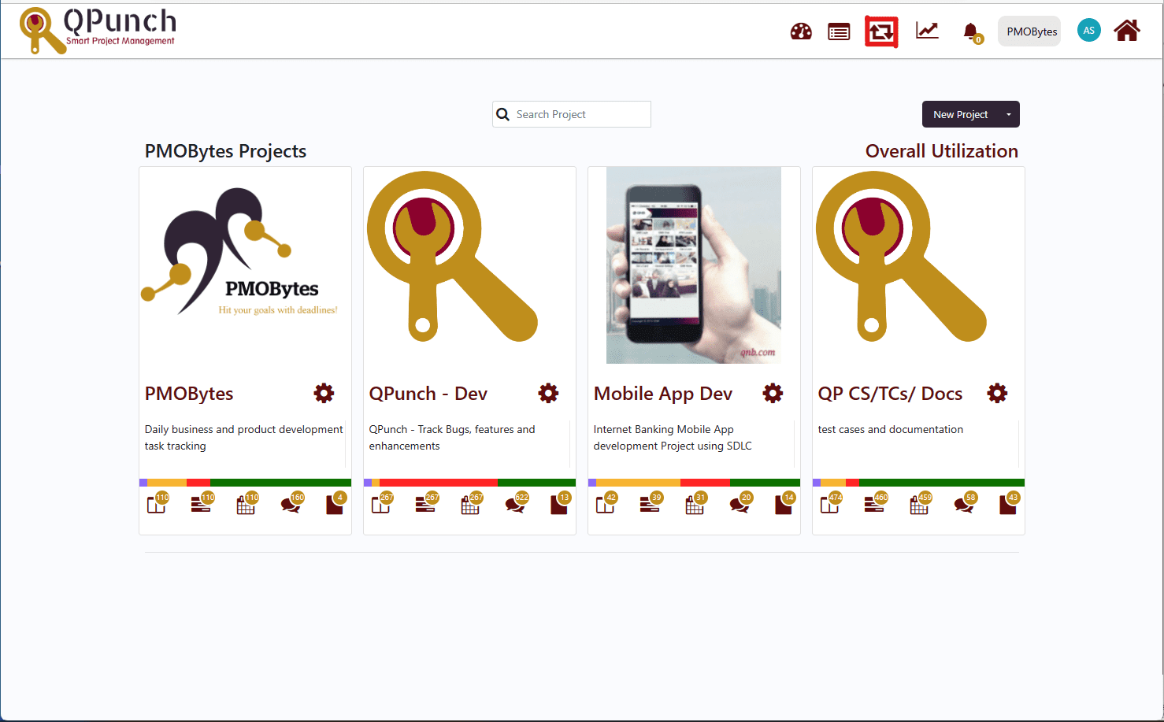Open QP CS/TCs/ Docs settings gear
The width and height of the screenshot is (1164, 722).
997,393
